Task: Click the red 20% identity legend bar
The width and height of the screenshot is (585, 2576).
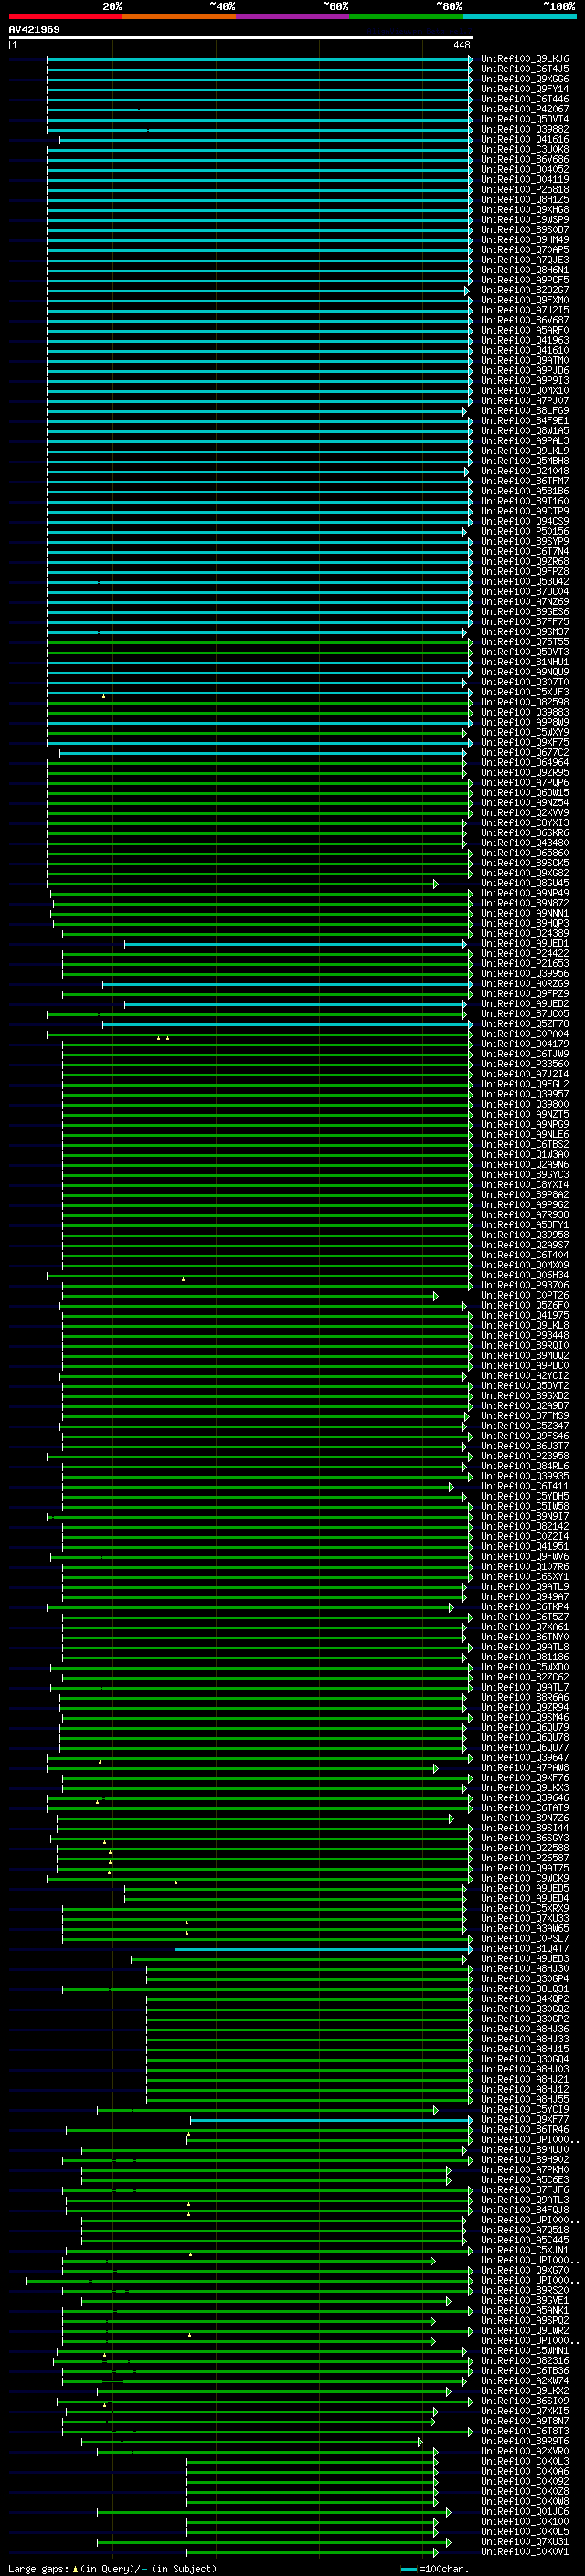Action: click(x=65, y=16)
